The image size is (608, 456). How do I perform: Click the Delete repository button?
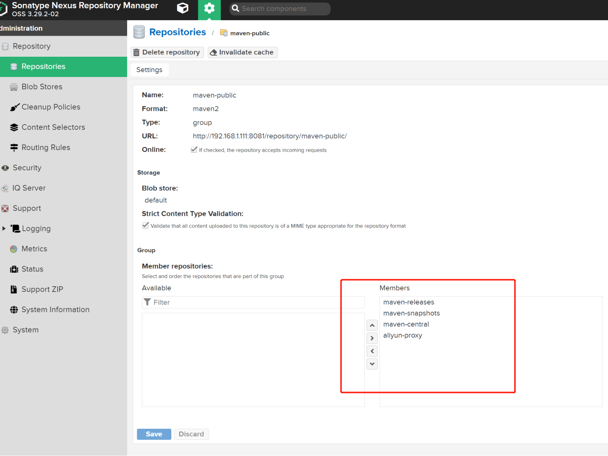pos(167,52)
